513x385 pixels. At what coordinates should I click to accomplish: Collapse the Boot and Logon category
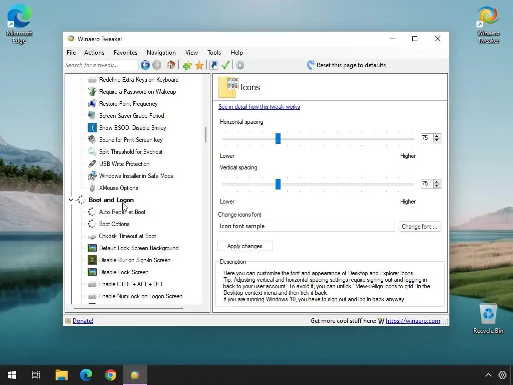pyautogui.click(x=71, y=200)
